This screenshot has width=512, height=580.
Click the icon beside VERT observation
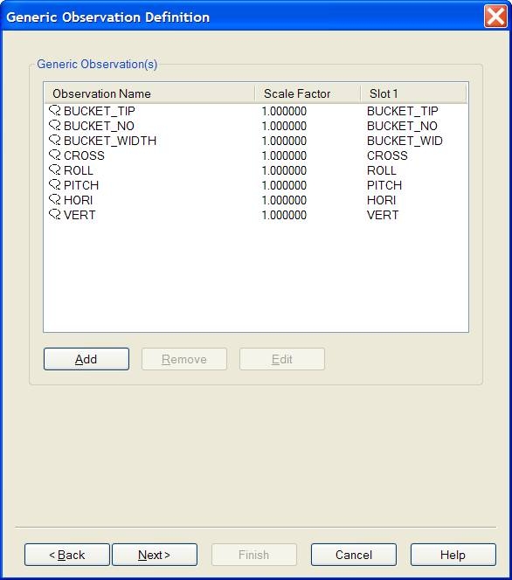click(x=55, y=215)
